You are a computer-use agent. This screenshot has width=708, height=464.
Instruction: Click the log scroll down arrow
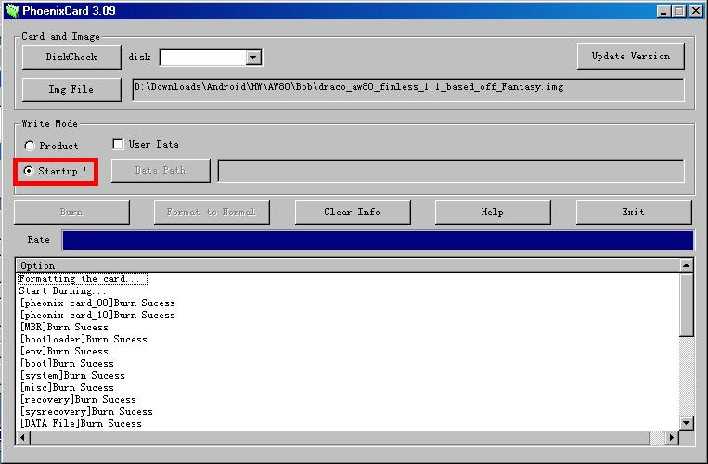pos(687,423)
